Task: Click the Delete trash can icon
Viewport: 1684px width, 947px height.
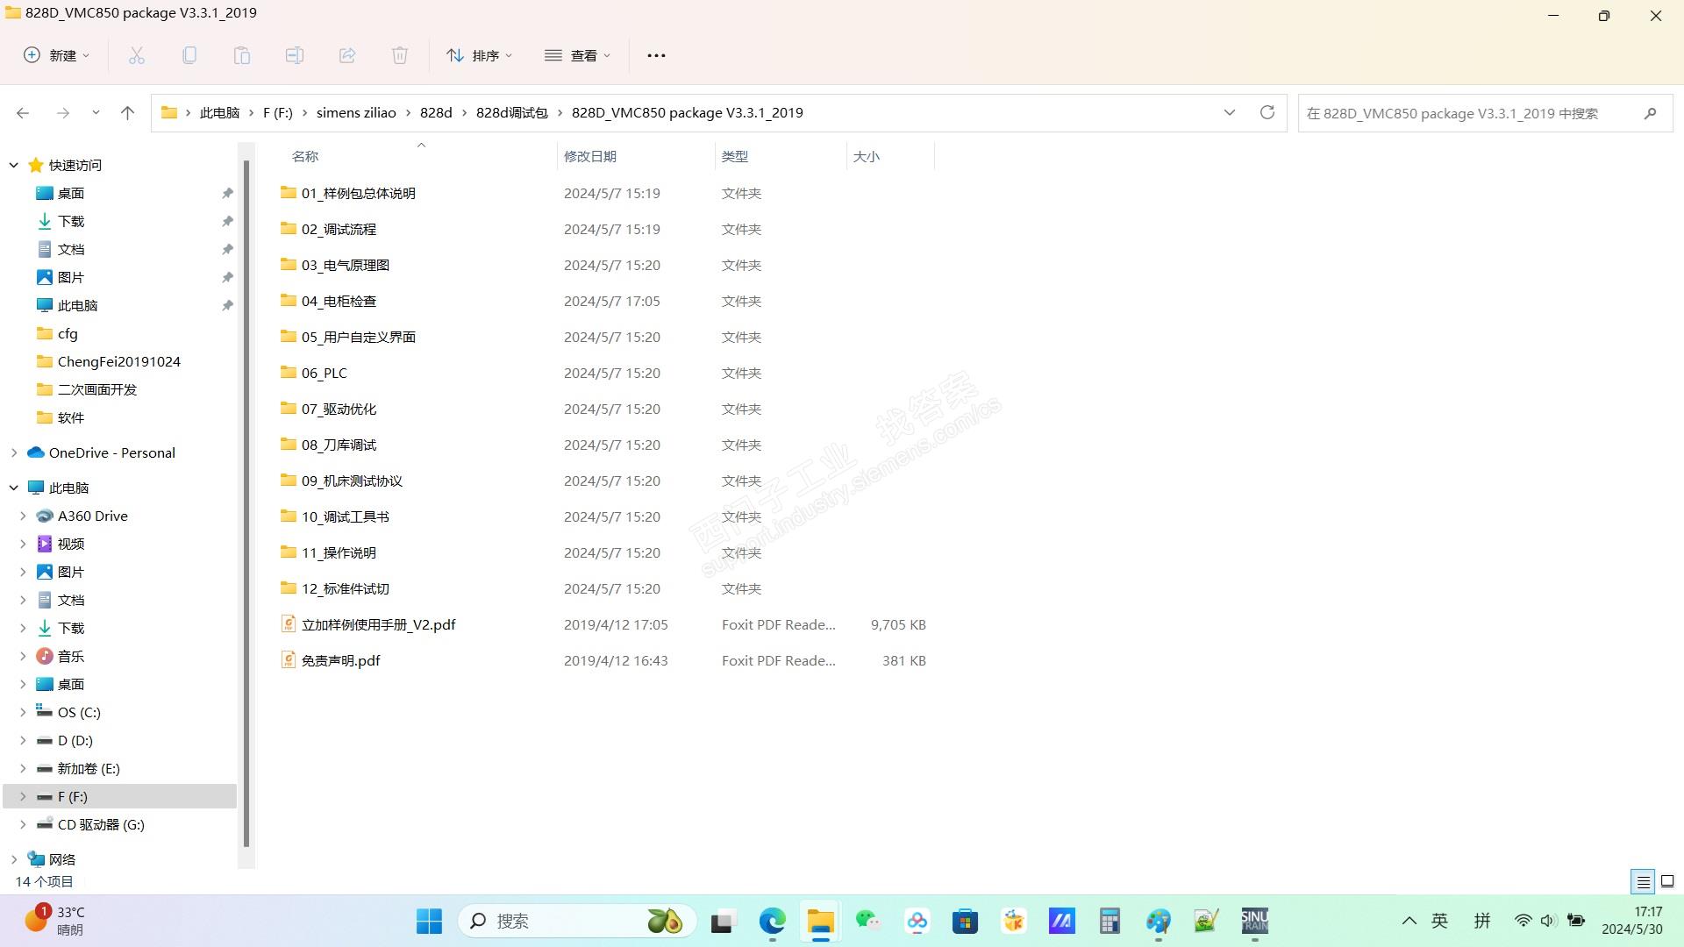Action: click(x=400, y=55)
